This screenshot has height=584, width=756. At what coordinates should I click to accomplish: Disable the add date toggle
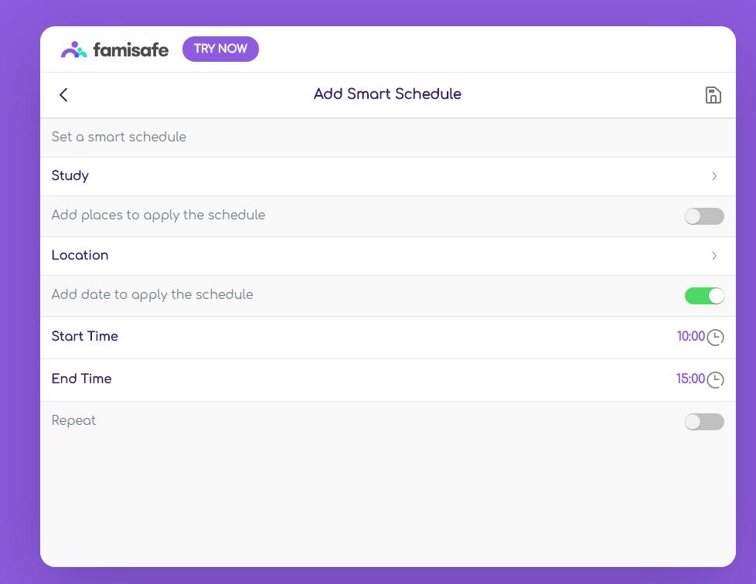click(704, 296)
